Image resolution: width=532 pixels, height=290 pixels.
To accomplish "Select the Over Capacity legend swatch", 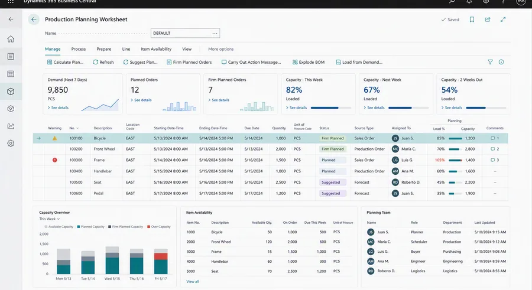I will coord(148,227).
